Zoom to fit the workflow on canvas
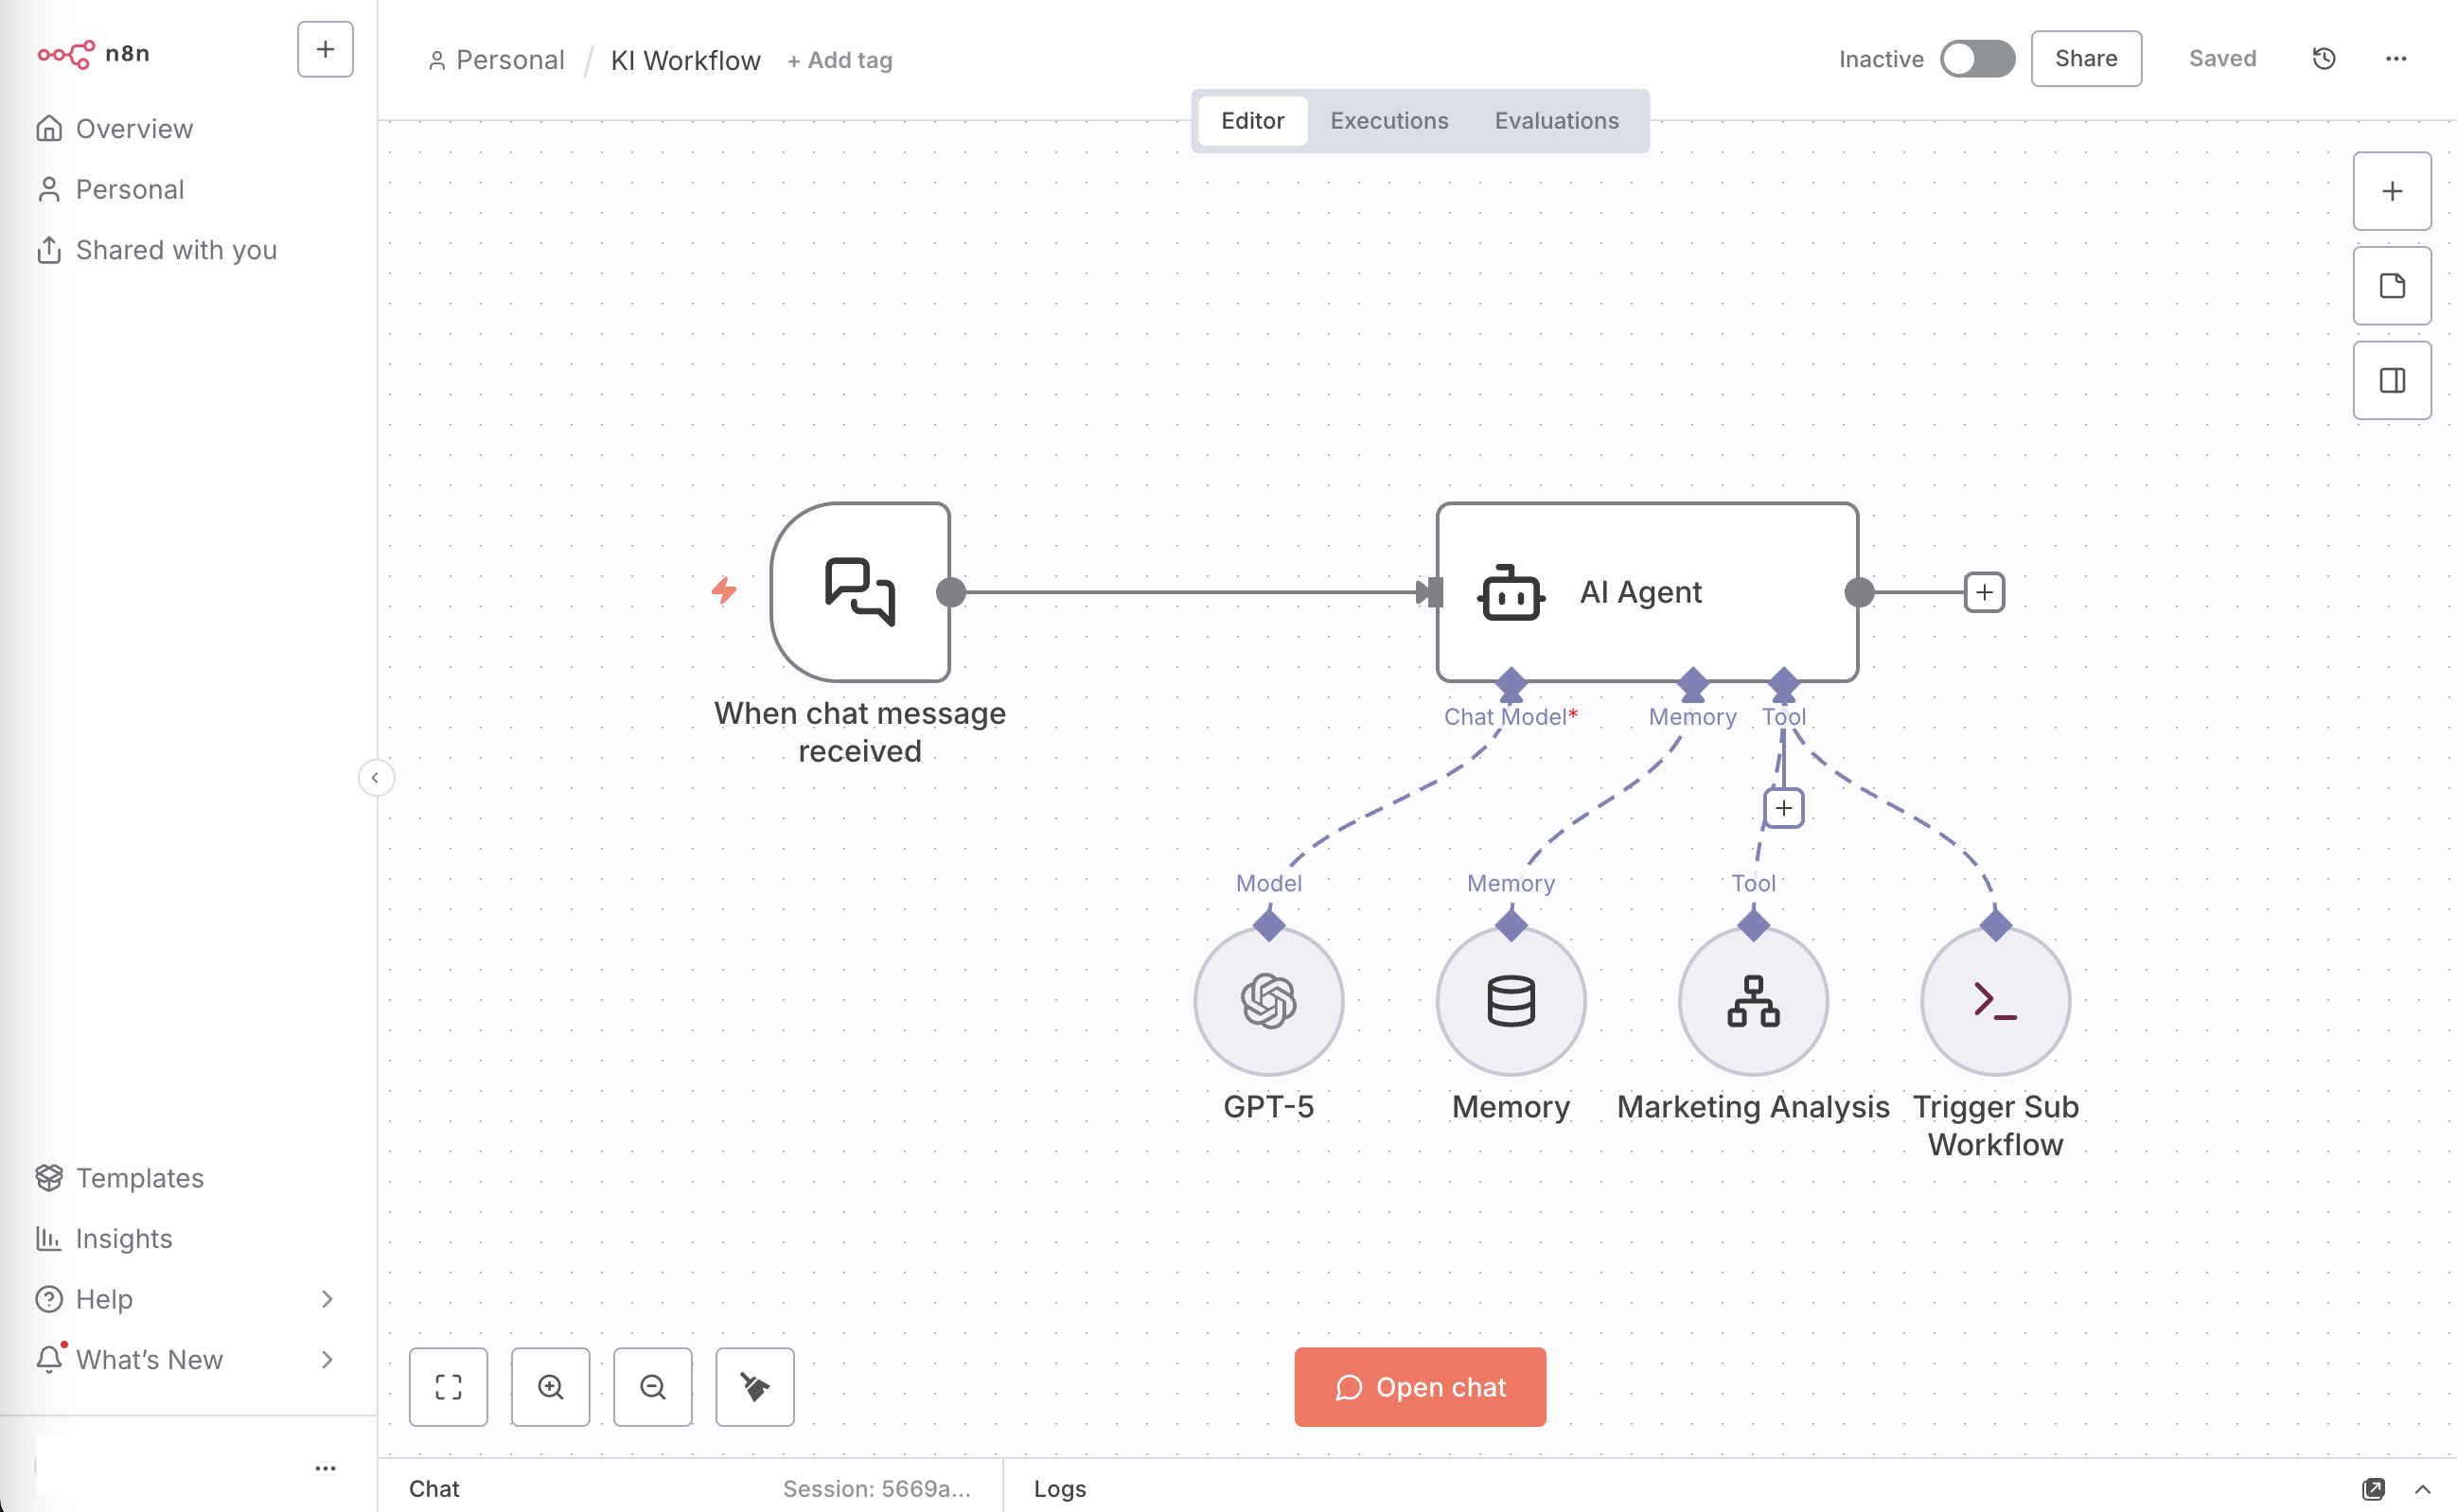This screenshot has height=1512, width=2457. (448, 1387)
